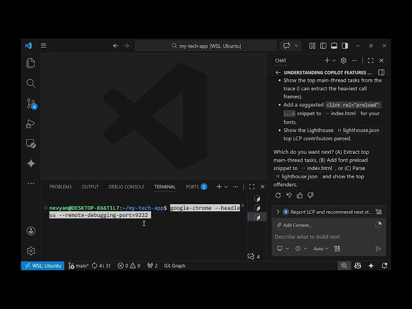Open the Customize Layout icon
Viewport: 412px width, 309px height.
click(312, 46)
